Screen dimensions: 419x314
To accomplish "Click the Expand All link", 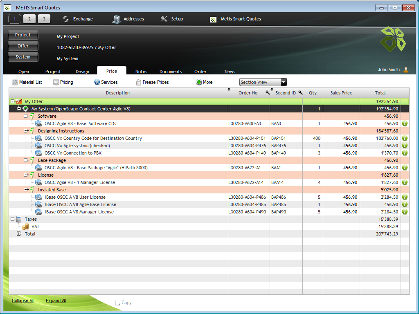I will pyautogui.click(x=56, y=301).
